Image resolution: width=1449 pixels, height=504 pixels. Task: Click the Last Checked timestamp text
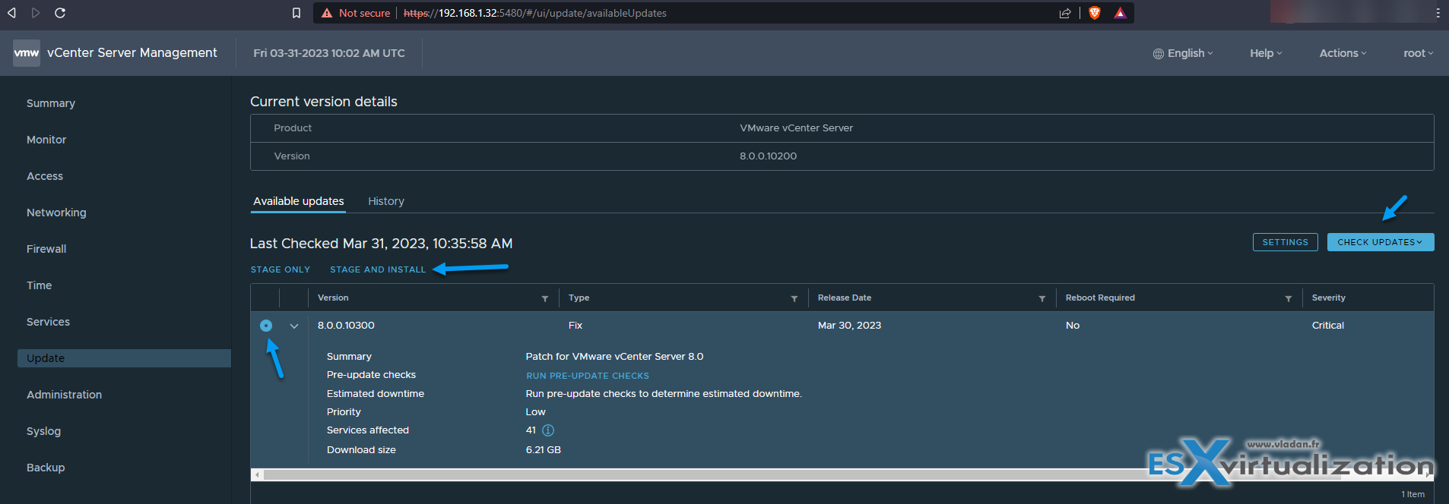point(382,243)
